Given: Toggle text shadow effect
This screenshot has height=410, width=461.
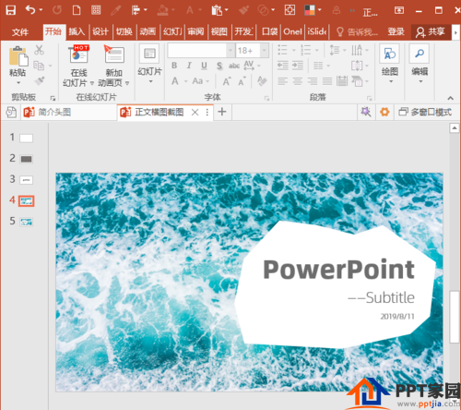Looking at the screenshot, I should (x=219, y=66).
